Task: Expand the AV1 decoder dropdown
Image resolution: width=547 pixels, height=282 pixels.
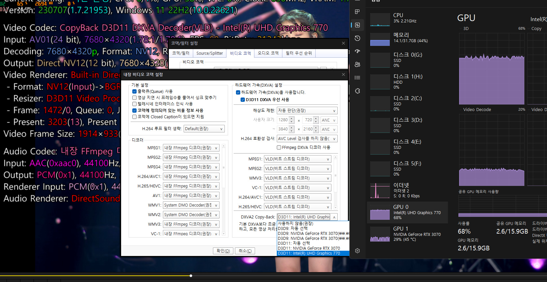Action: (x=191, y=196)
